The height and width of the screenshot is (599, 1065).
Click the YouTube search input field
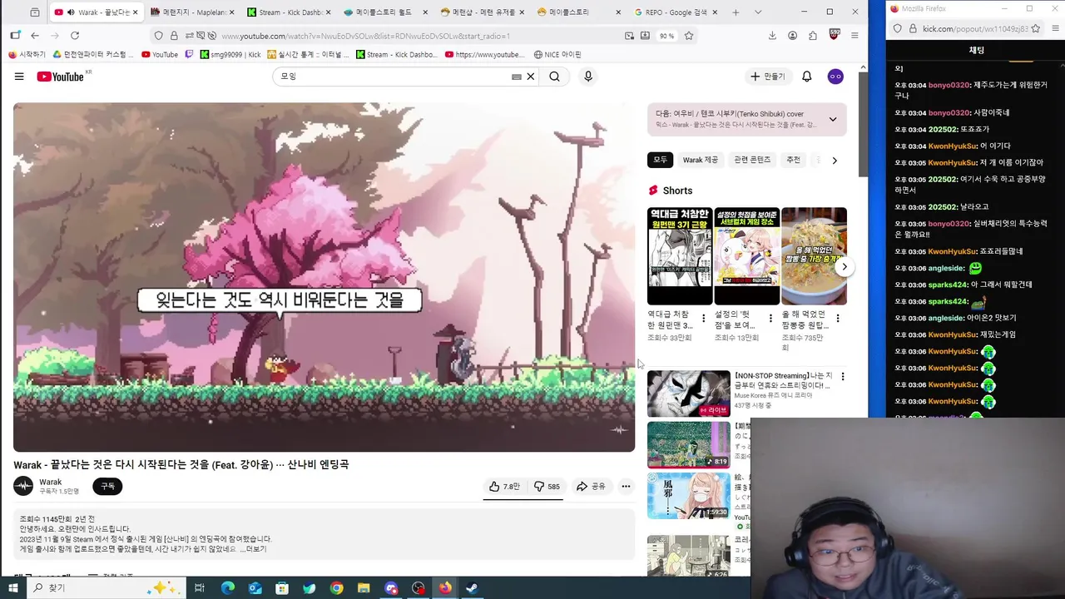click(x=391, y=77)
